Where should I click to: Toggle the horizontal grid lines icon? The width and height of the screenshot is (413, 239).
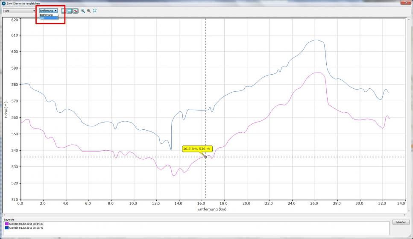[69, 11]
